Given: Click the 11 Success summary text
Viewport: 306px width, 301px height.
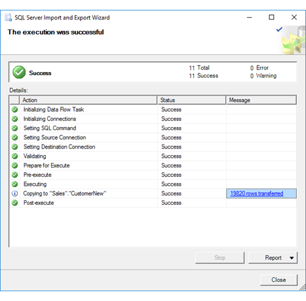Looking at the screenshot, I should coord(204,76).
